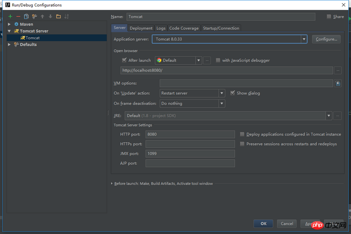
Task: Click the Name input field
Action: point(221,17)
